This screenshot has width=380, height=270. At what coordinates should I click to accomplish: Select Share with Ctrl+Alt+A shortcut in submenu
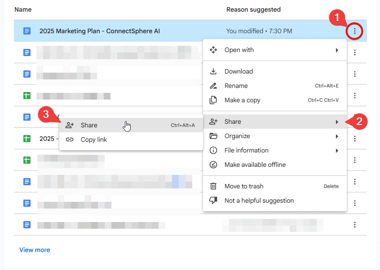click(x=131, y=125)
